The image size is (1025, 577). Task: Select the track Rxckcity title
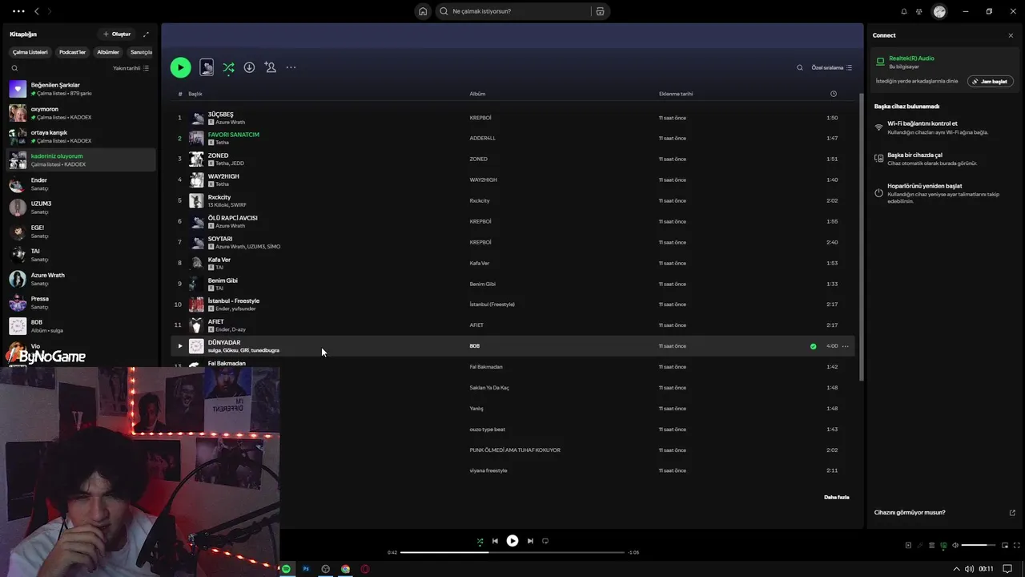[x=219, y=197]
